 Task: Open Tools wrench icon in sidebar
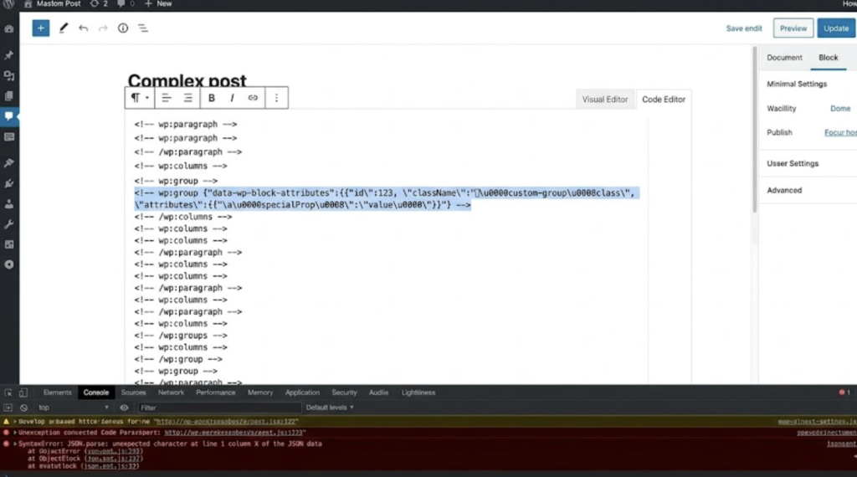(9, 224)
